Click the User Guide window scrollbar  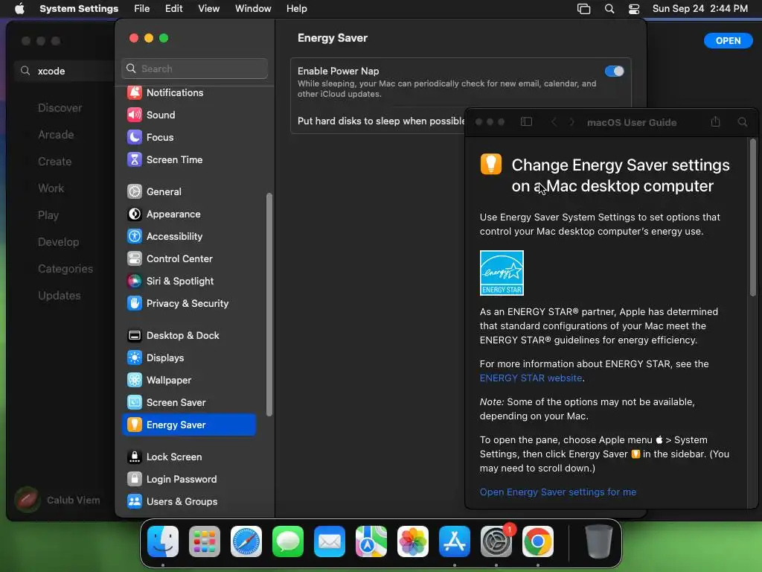[x=753, y=217]
